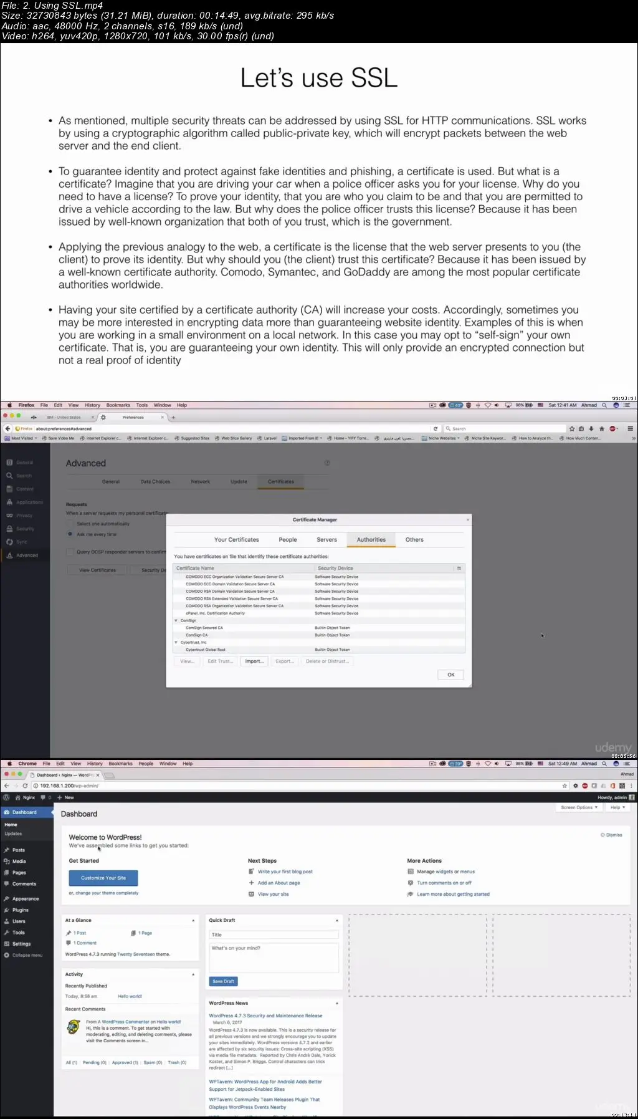Open the Plugins menu in WordPress sidebar
The width and height of the screenshot is (638, 1119).
pyautogui.click(x=20, y=910)
